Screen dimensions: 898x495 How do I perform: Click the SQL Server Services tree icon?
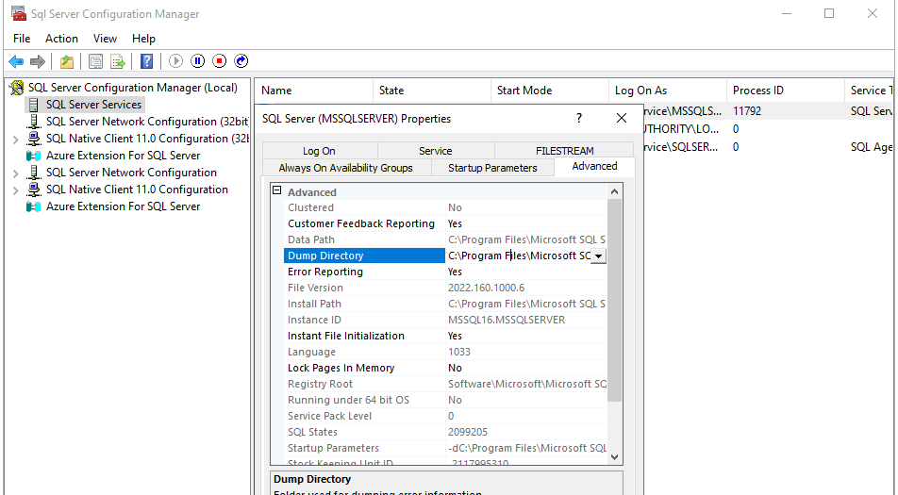[34, 105]
